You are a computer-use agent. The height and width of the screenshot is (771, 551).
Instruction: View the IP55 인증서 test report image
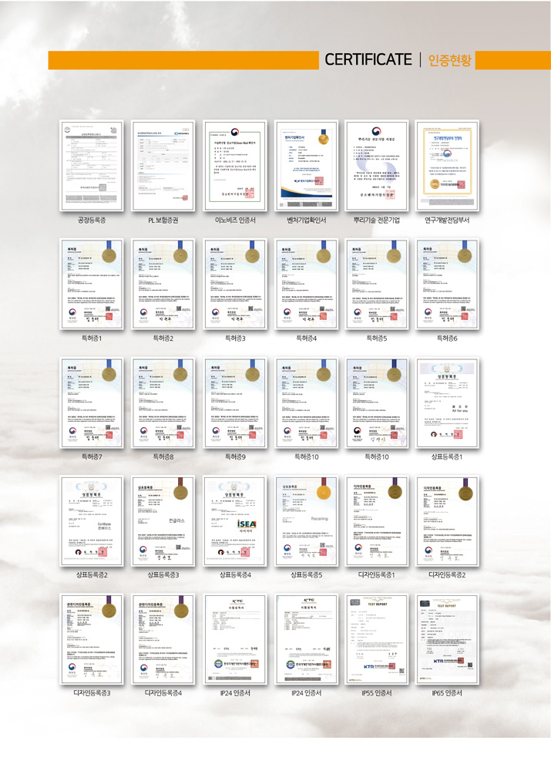[377, 639]
